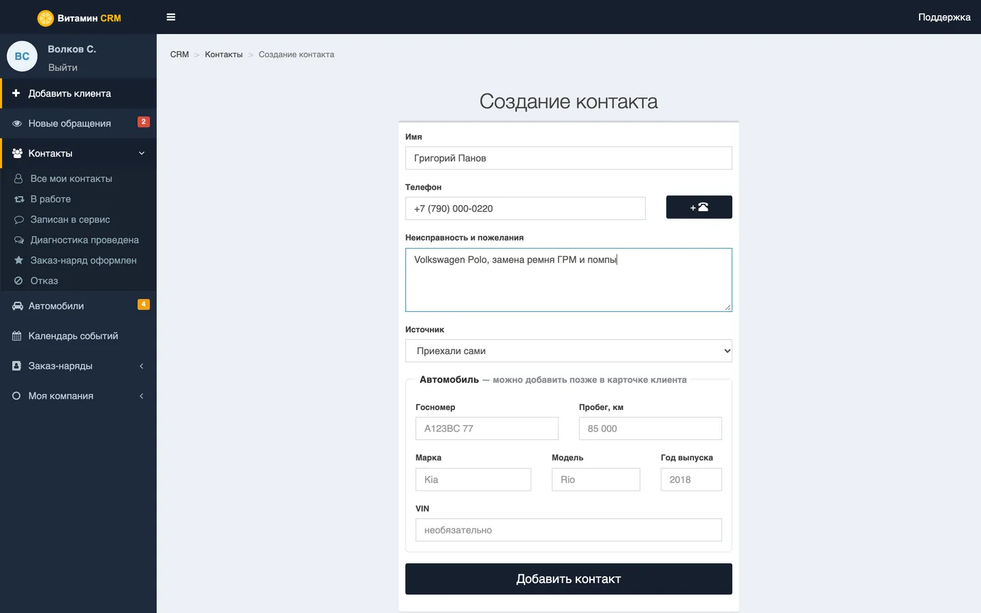Click the speech bubble icon beside Записан в сервис

tap(19, 219)
